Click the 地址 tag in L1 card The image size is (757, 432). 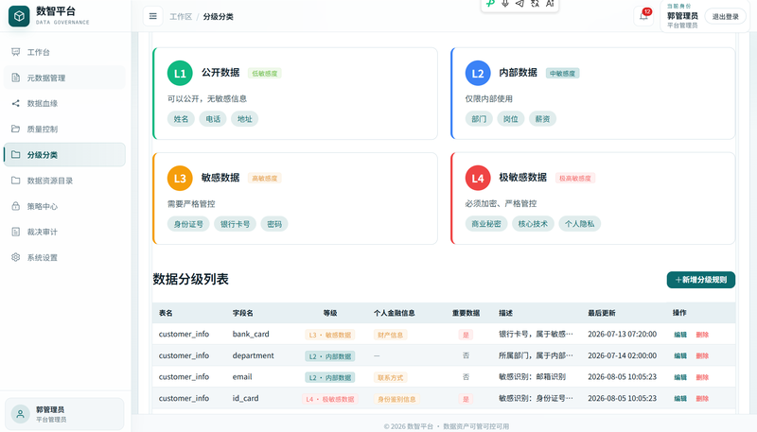click(x=245, y=119)
